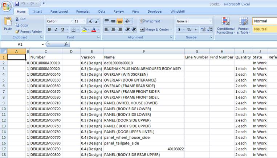Apply the yellow fill color
277x158 pixels.
85,29
